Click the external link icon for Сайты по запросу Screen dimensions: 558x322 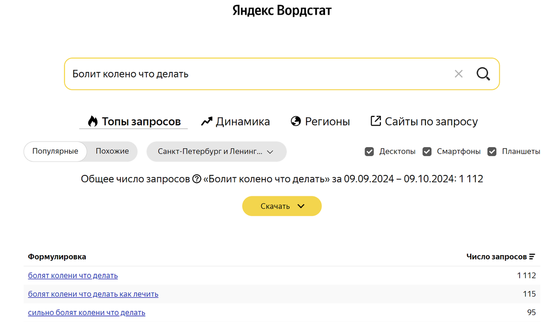click(375, 121)
